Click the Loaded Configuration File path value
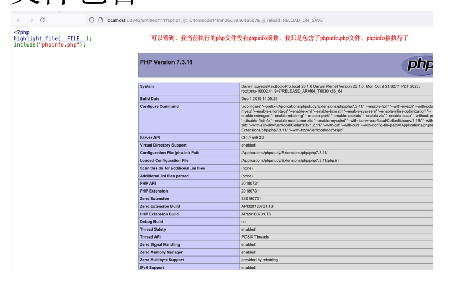Image resolution: width=474 pixels, height=283 pixels. 290,160
